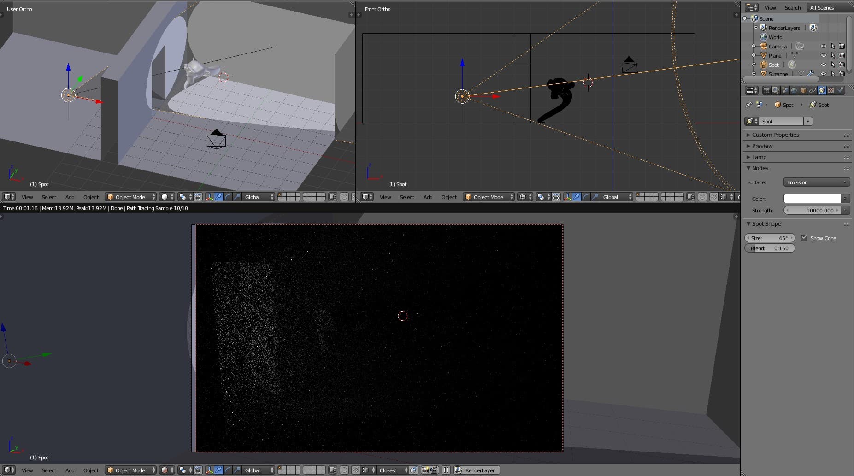This screenshot has height=476, width=854.
Task: Expand the Custom Properties panel
Action: click(x=775, y=135)
